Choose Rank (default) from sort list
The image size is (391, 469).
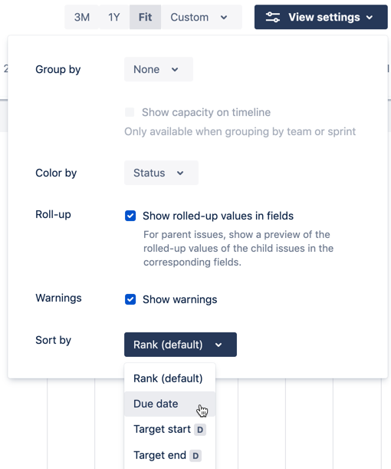169,378
